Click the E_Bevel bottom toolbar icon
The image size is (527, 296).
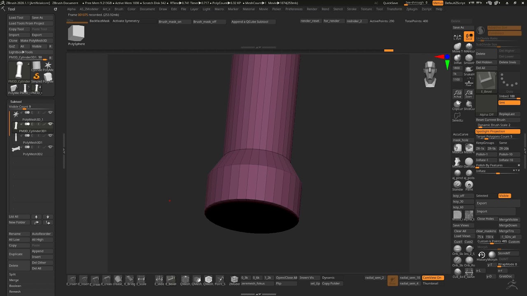[170, 280]
